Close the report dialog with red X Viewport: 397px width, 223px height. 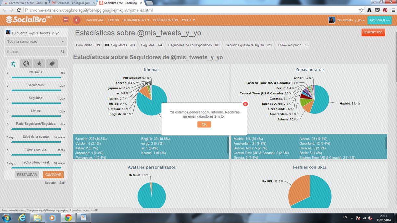click(245, 104)
